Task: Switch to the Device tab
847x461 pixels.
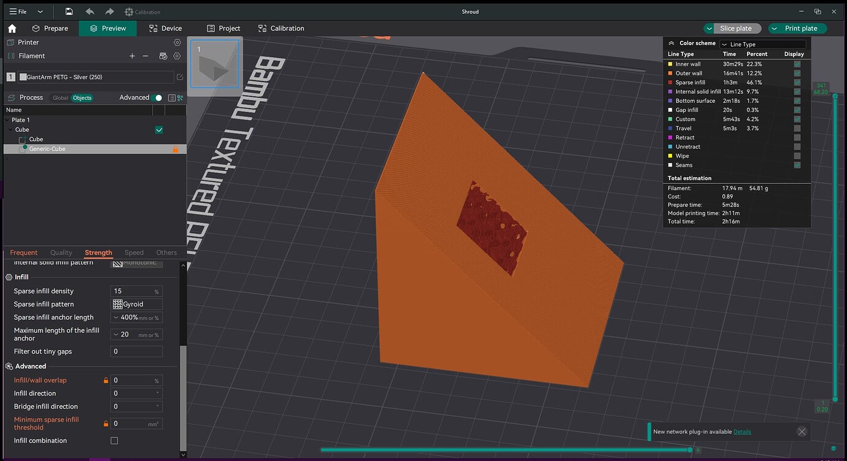Action: coord(165,28)
